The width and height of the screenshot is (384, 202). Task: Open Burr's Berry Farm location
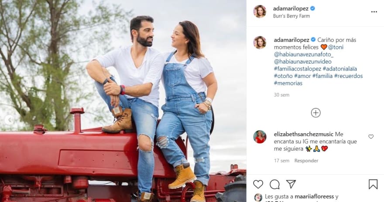291,16
